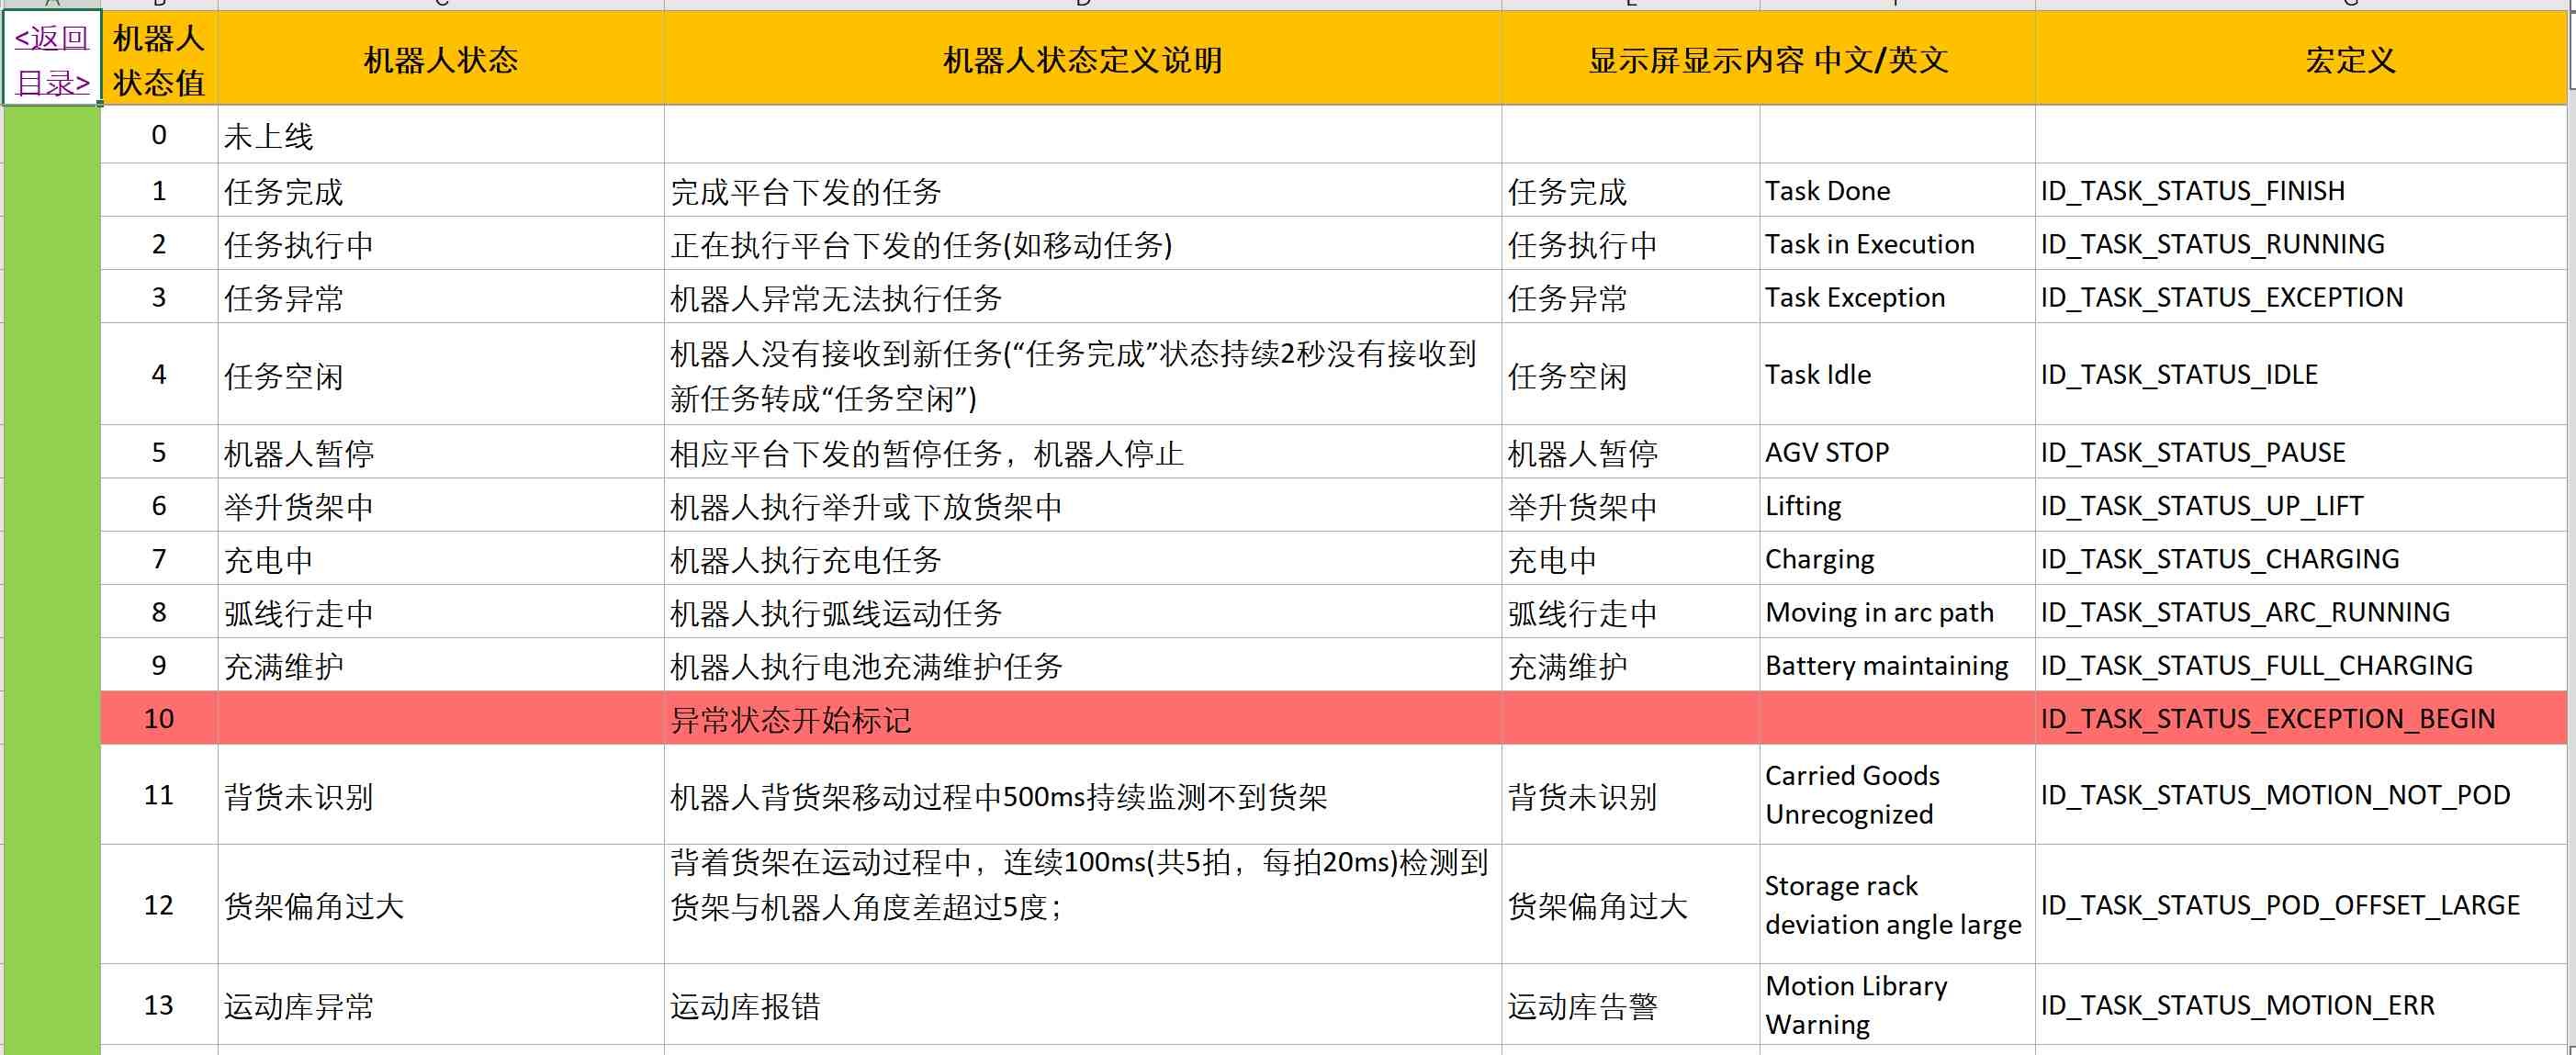
Task: Select the Battery maintaining cell
Action: [1886, 666]
